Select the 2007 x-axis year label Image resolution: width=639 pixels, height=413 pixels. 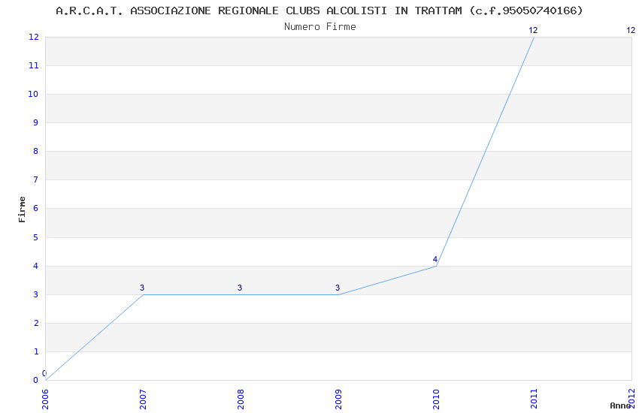click(143, 399)
